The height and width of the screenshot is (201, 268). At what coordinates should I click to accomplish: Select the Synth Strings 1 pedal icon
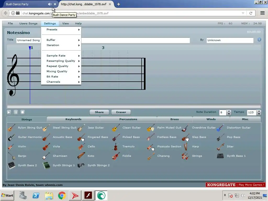tap(46, 165)
